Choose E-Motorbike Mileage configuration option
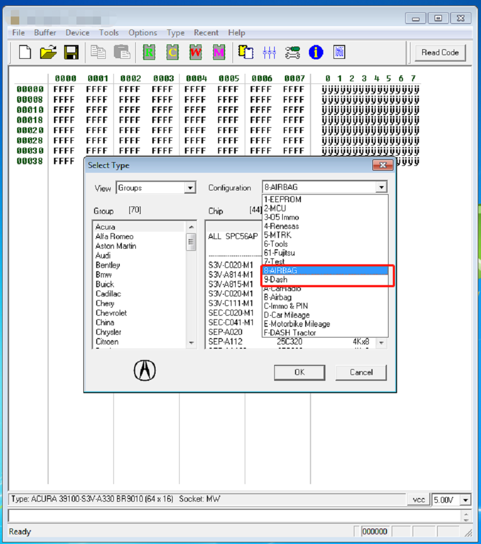The height and width of the screenshot is (544, 481). coord(325,324)
